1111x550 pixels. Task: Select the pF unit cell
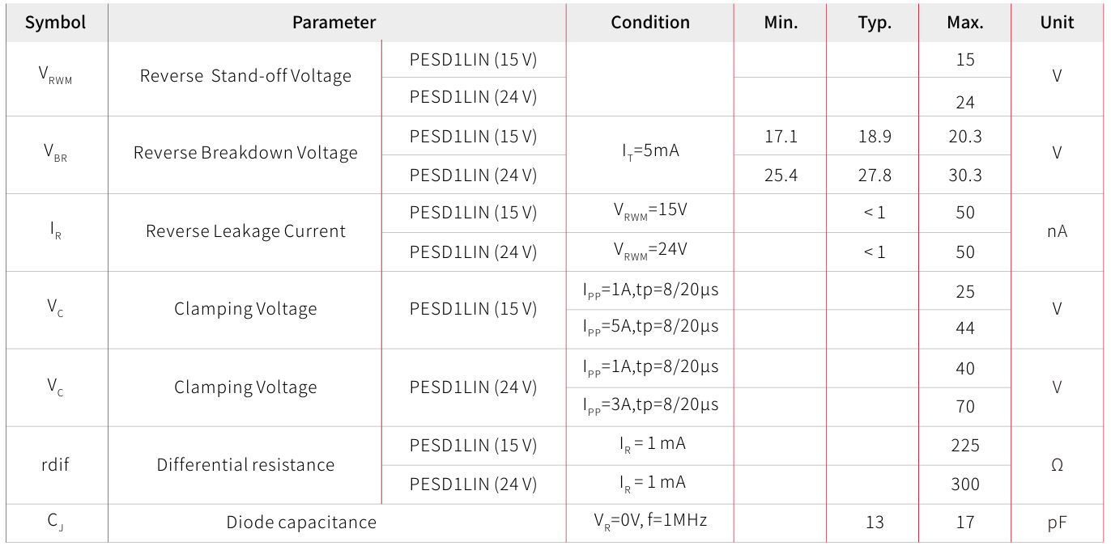pyautogui.click(x=1057, y=522)
